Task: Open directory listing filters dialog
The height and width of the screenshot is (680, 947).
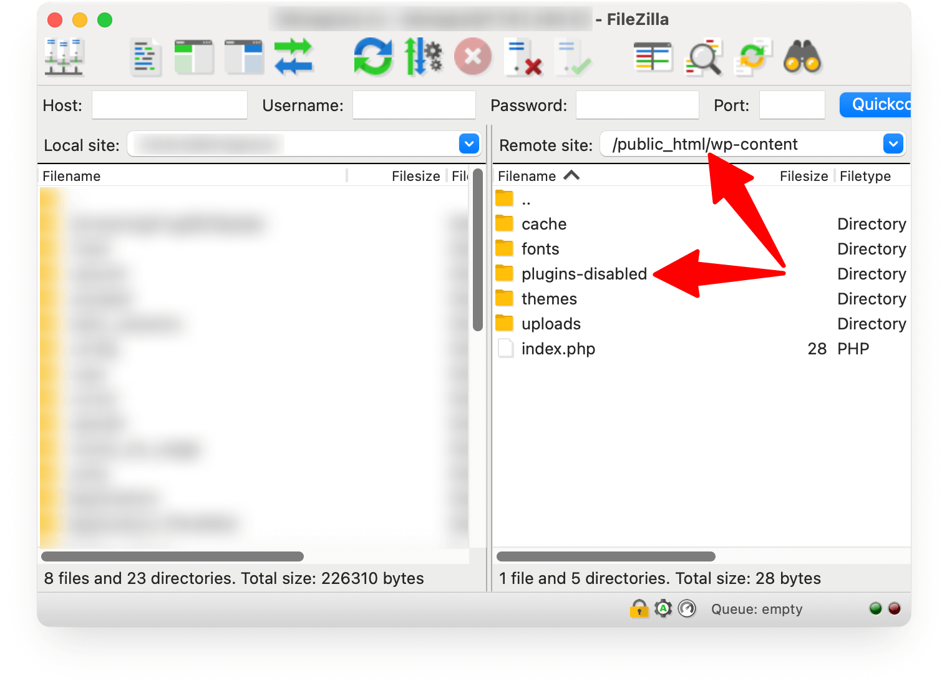Action: [653, 57]
